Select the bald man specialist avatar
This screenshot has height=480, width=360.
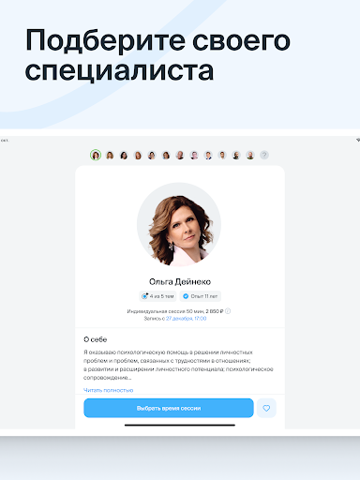180,155
